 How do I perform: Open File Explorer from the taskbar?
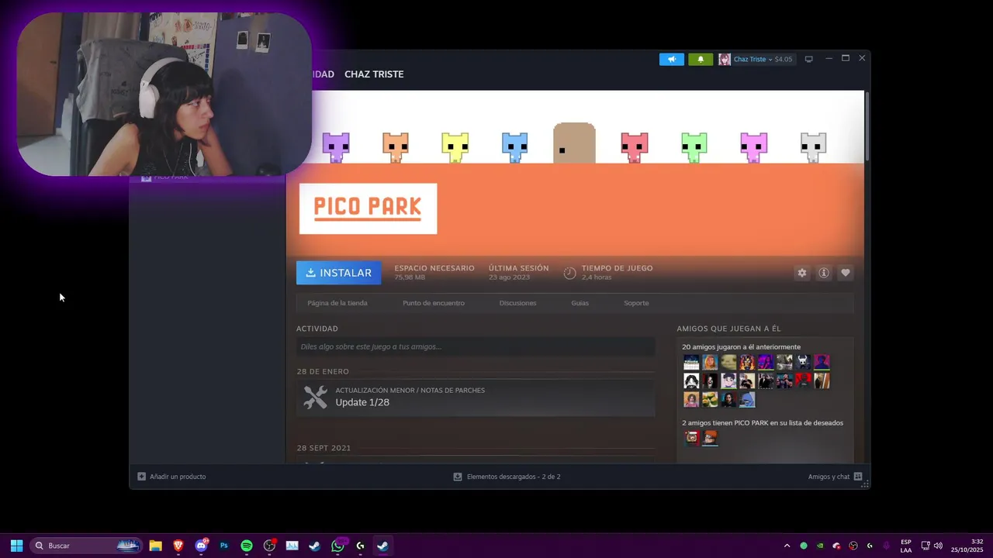[x=155, y=546]
